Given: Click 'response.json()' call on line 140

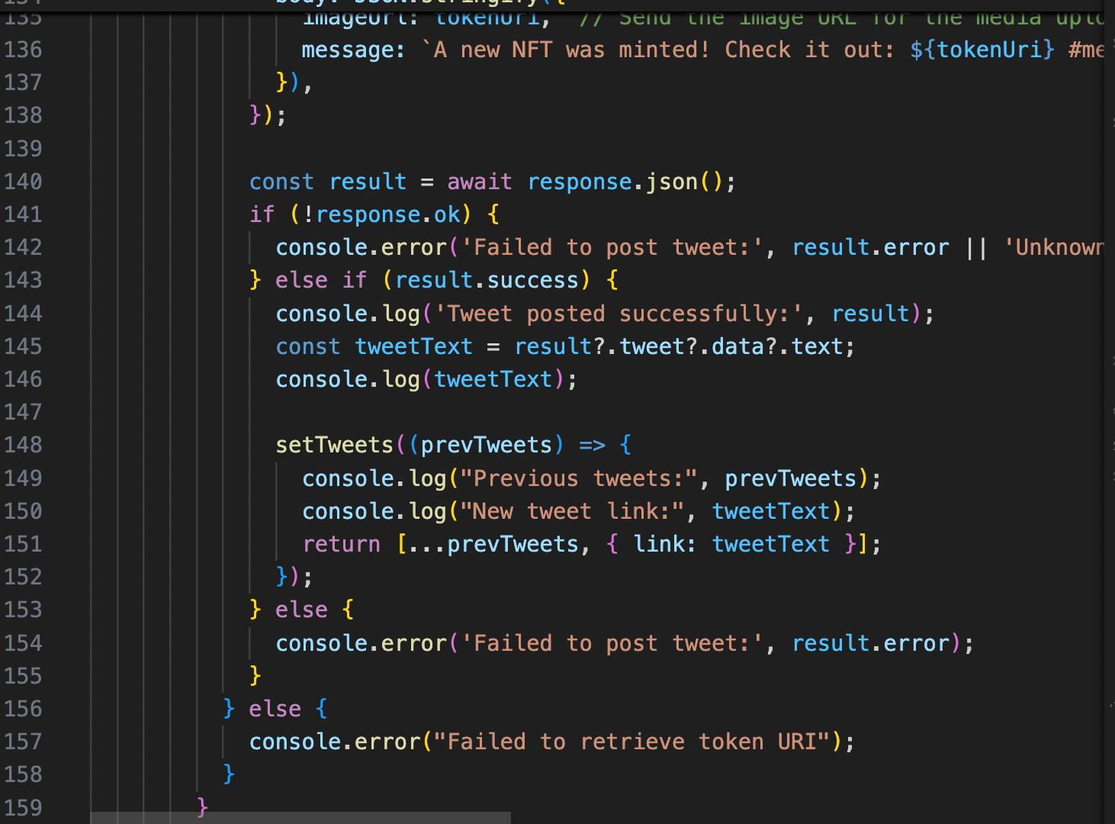Looking at the screenshot, I should point(624,182).
